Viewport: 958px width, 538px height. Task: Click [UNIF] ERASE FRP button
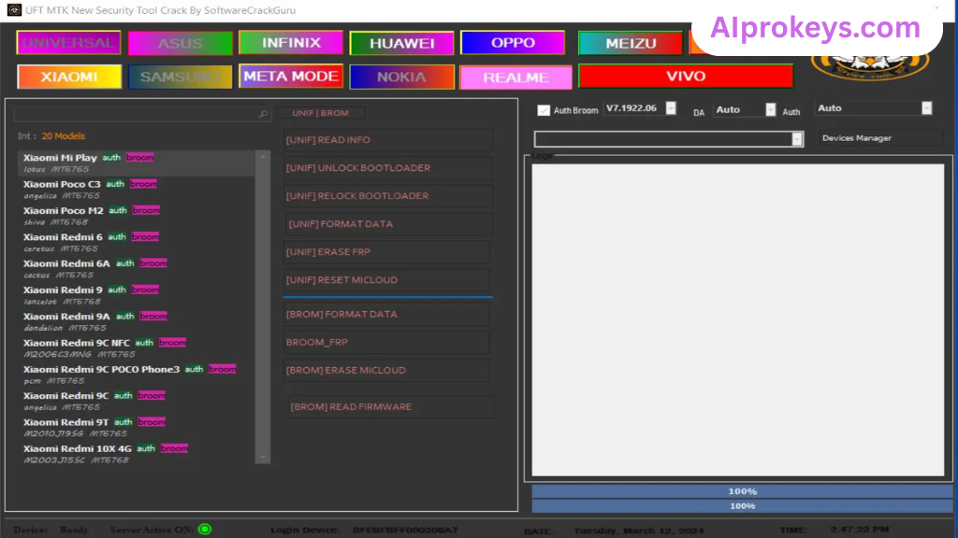386,252
